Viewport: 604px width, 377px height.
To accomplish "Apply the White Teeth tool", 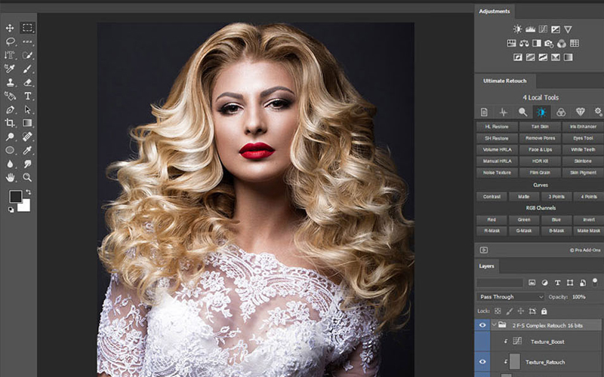I will (x=583, y=149).
